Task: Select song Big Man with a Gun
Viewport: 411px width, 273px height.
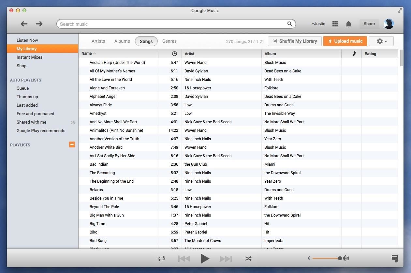Action: [x=107, y=215]
